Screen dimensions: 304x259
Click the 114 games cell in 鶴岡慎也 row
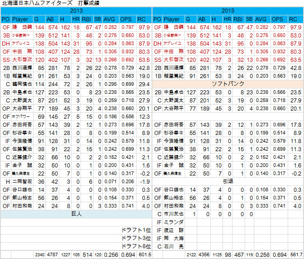[x=39, y=84]
